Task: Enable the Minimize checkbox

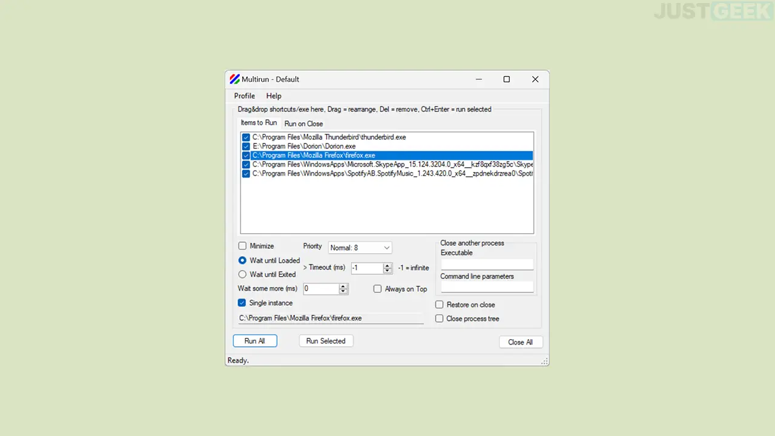Action: point(242,246)
